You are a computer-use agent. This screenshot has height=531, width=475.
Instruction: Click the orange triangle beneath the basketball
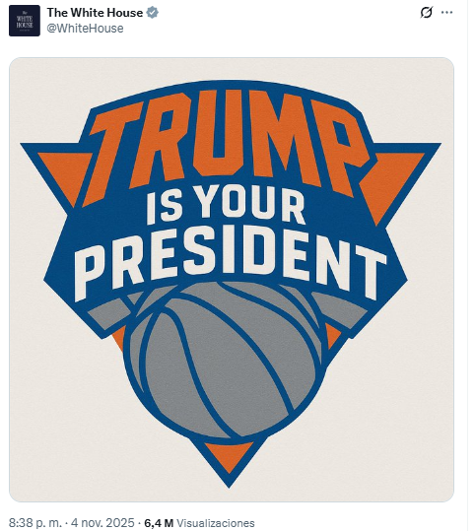point(230,455)
